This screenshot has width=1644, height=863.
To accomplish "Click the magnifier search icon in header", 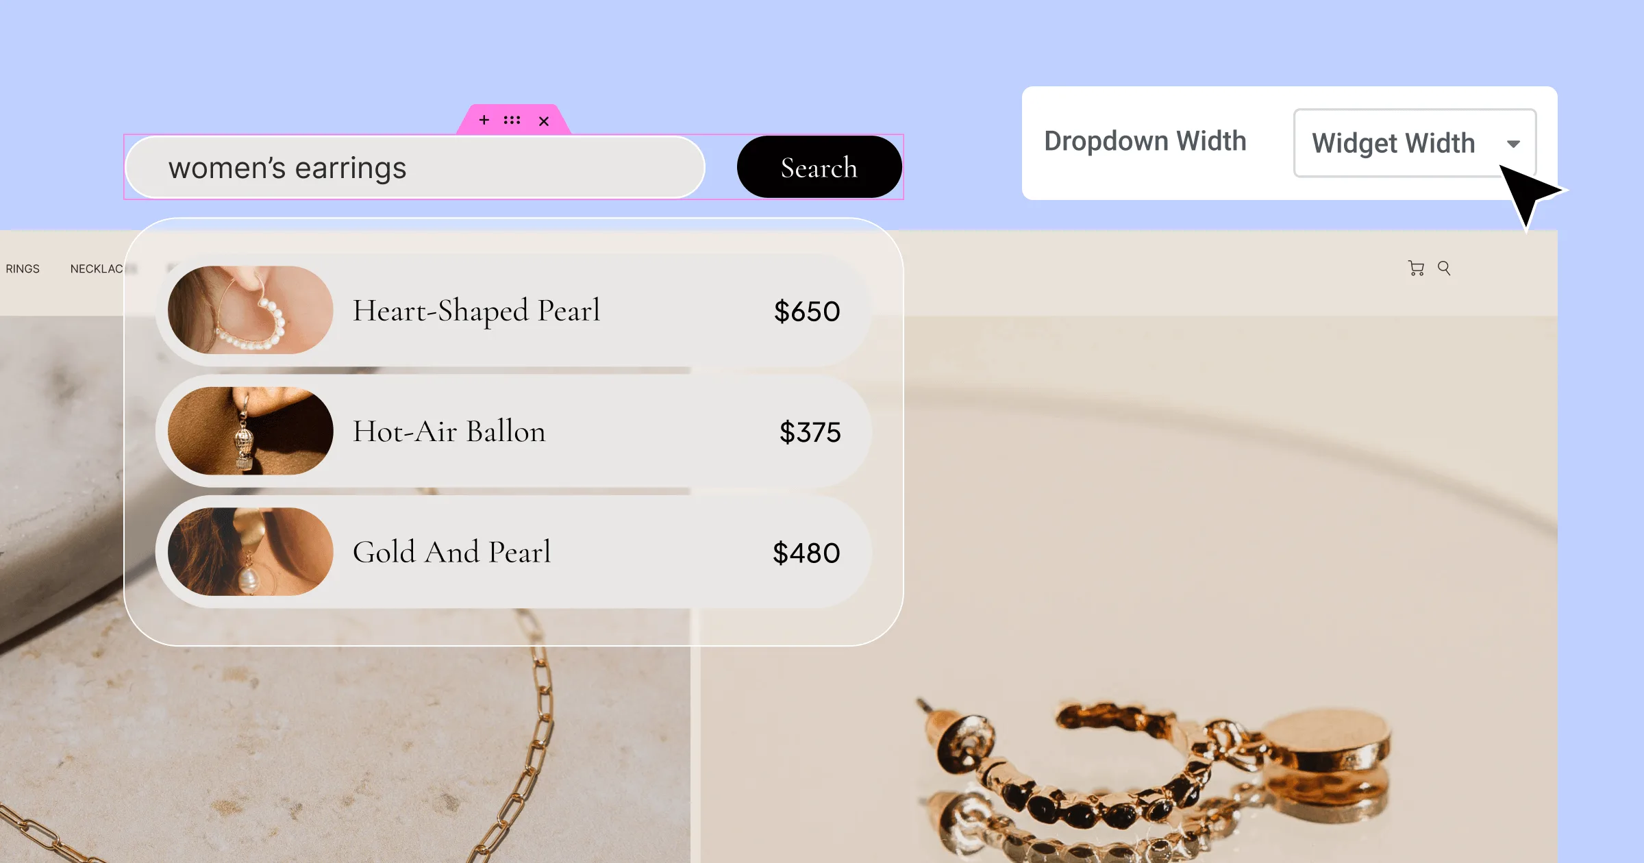I will point(1444,268).
